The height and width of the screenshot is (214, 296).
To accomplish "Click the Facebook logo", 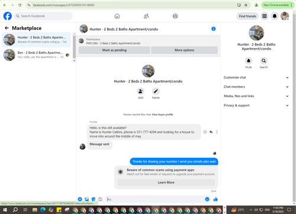I will click(8, 16).
